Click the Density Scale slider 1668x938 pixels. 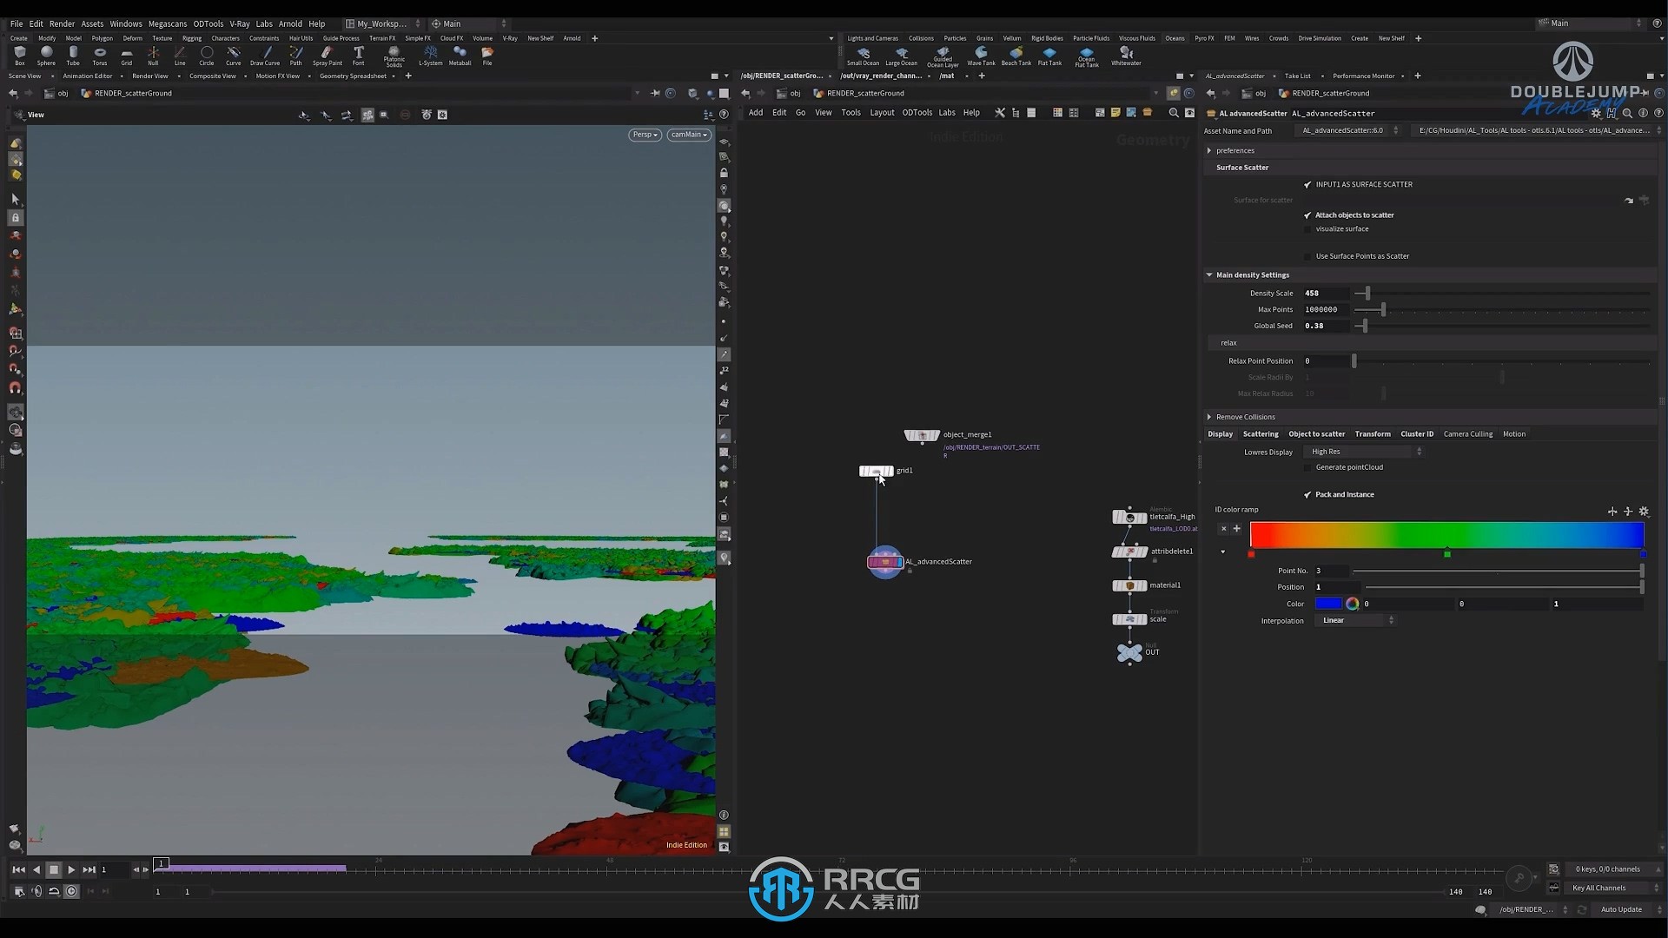[x=1501, y=294]
